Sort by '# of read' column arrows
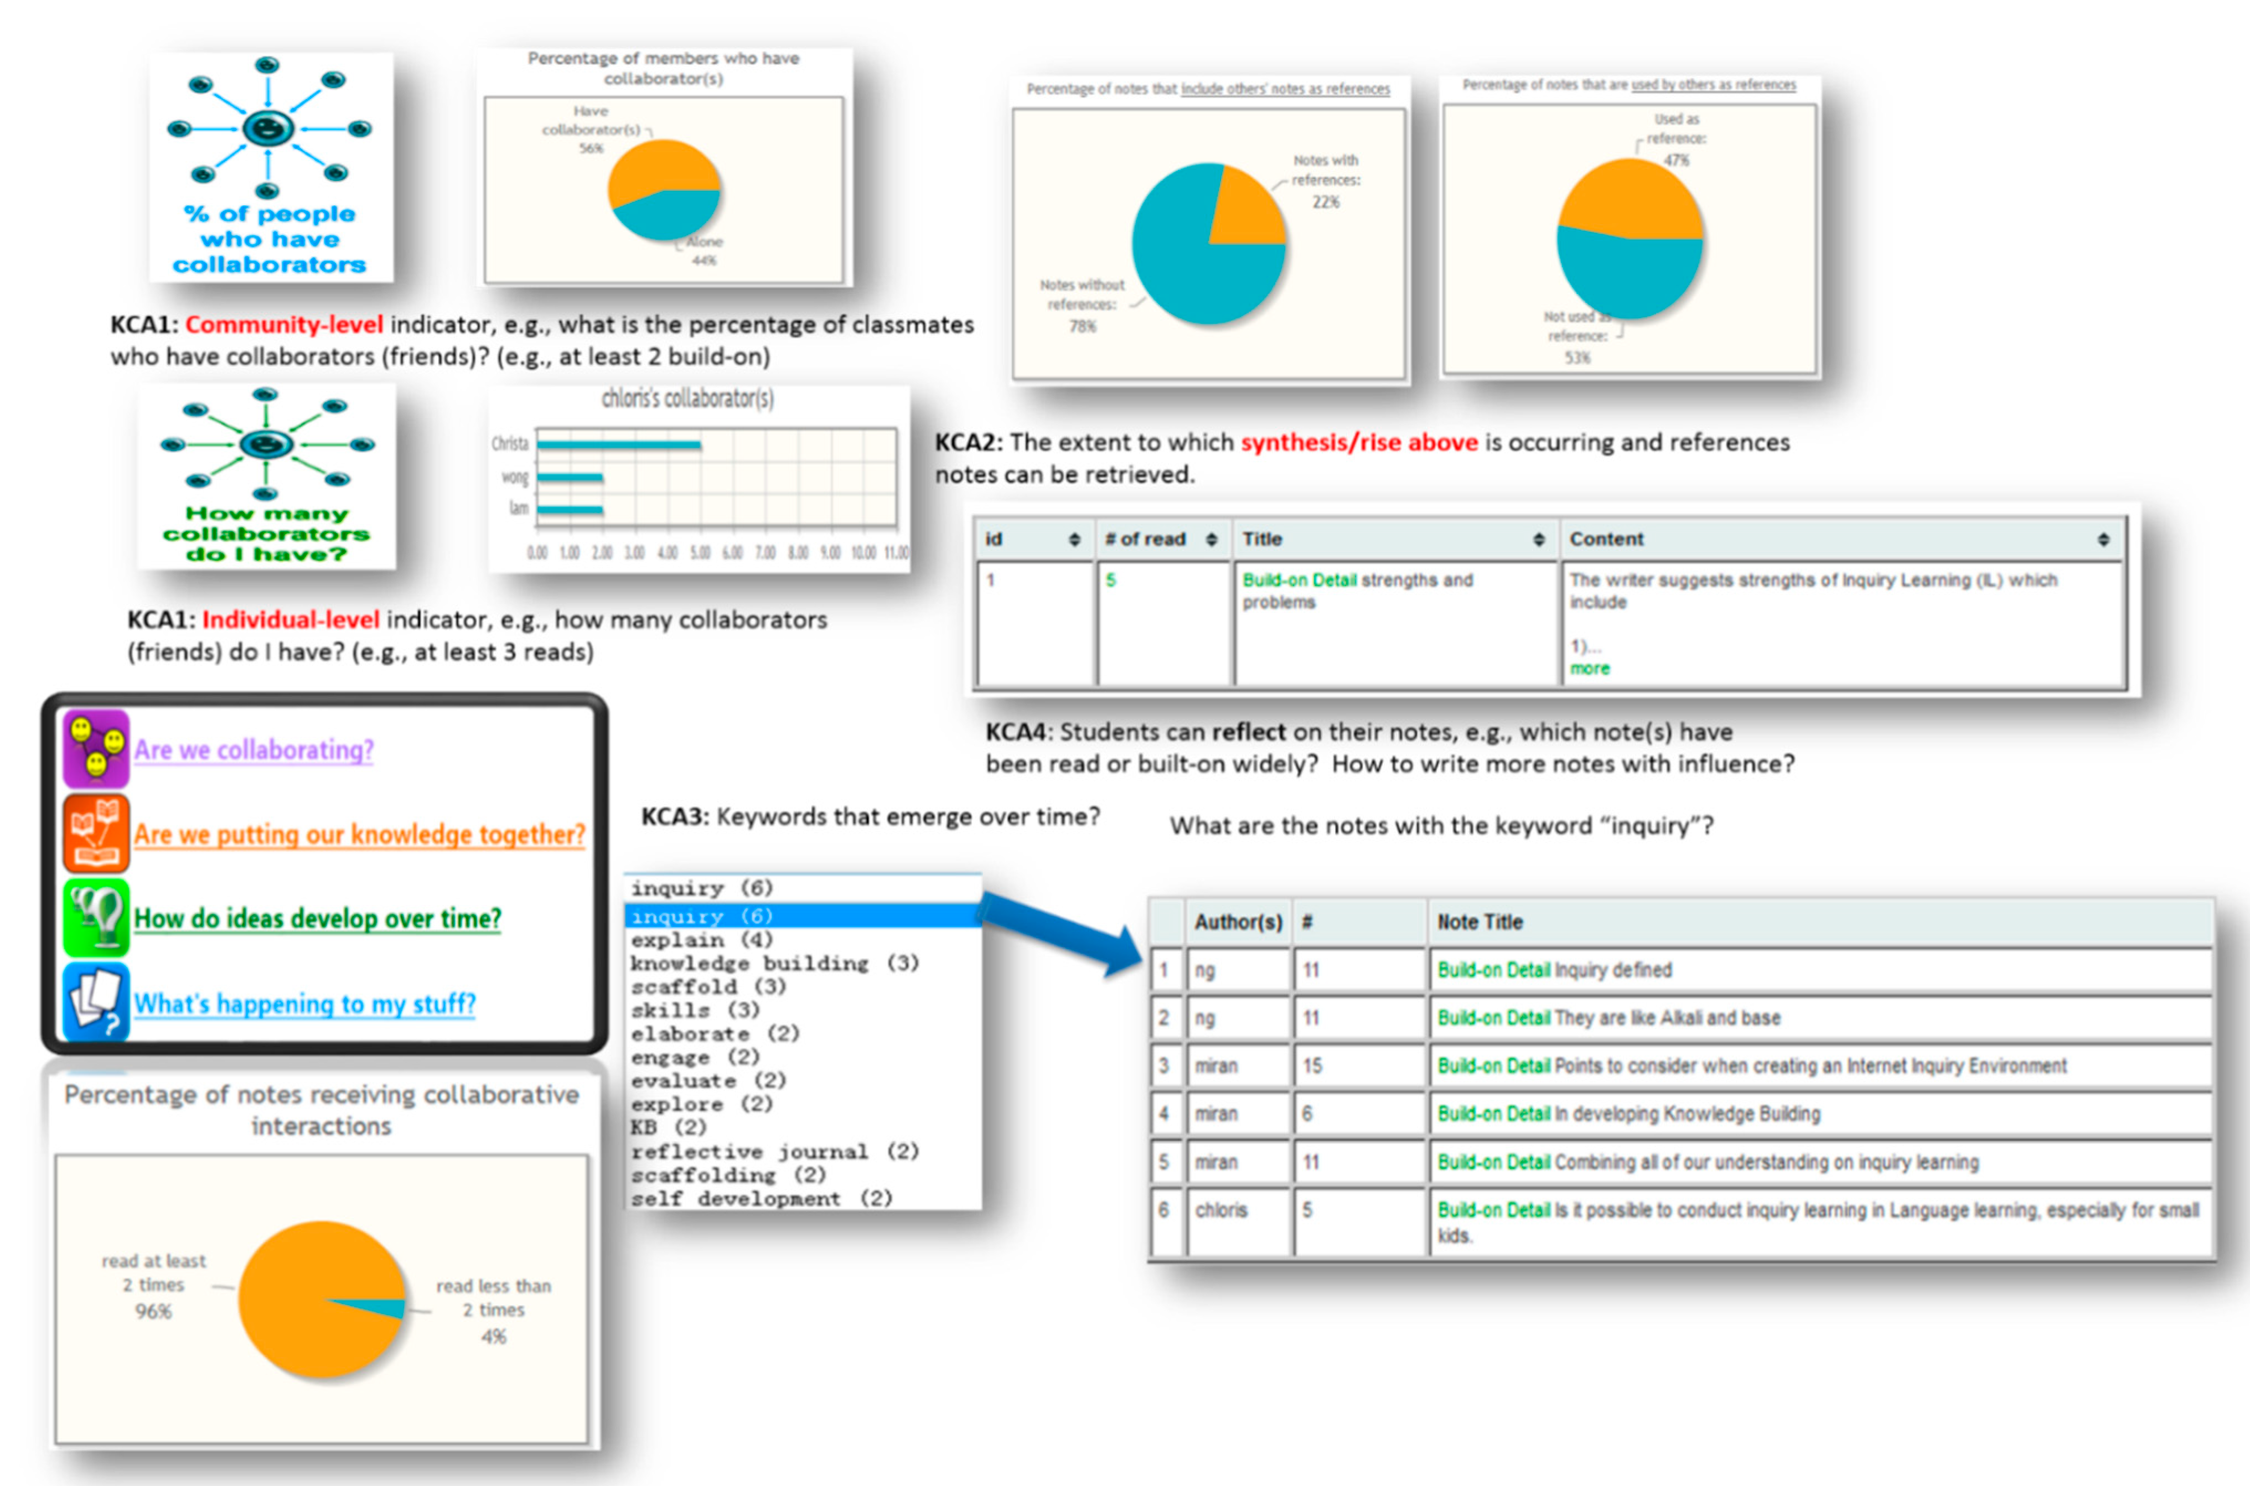 pos(1211,539)
